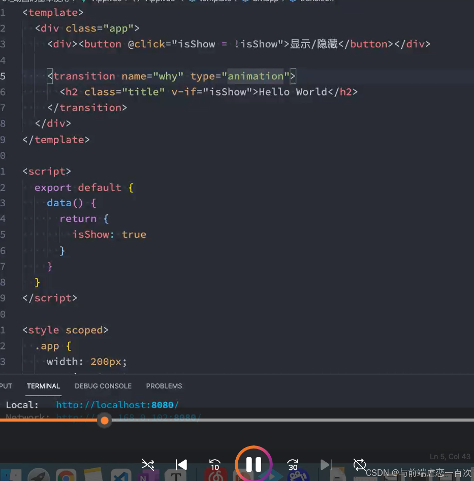Select the highlighted "animation" type value
The height and width of the screenshot is (481, 474).
[255, 76]
